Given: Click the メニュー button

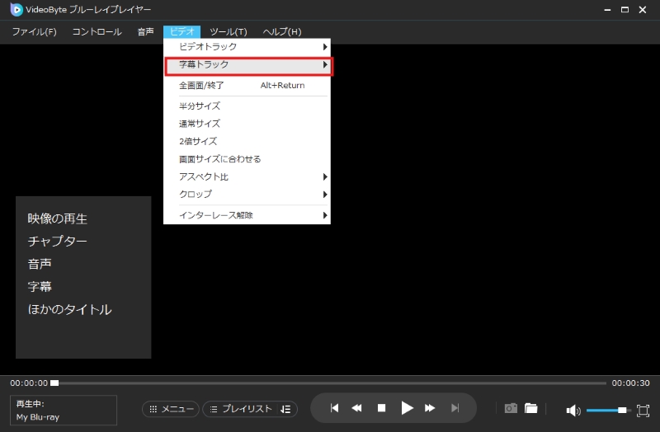Looking at the screenshot, I should click(171, 409).
